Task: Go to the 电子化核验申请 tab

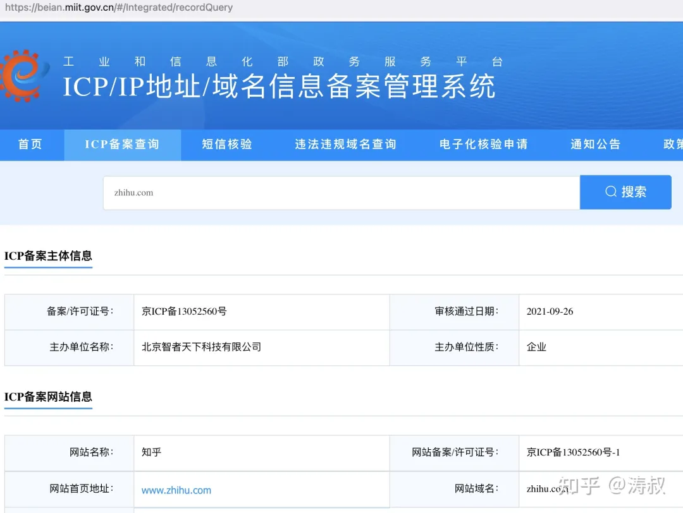Action: tap(484, 145)
